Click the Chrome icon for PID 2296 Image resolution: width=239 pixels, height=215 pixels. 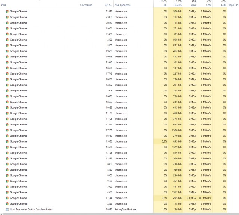7,203
